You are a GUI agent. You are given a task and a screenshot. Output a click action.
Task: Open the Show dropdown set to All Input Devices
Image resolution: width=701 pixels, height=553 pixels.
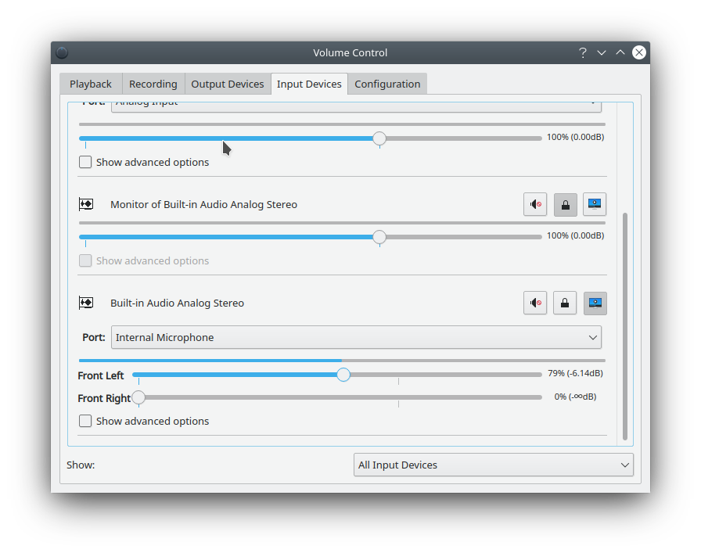[494, 465]
